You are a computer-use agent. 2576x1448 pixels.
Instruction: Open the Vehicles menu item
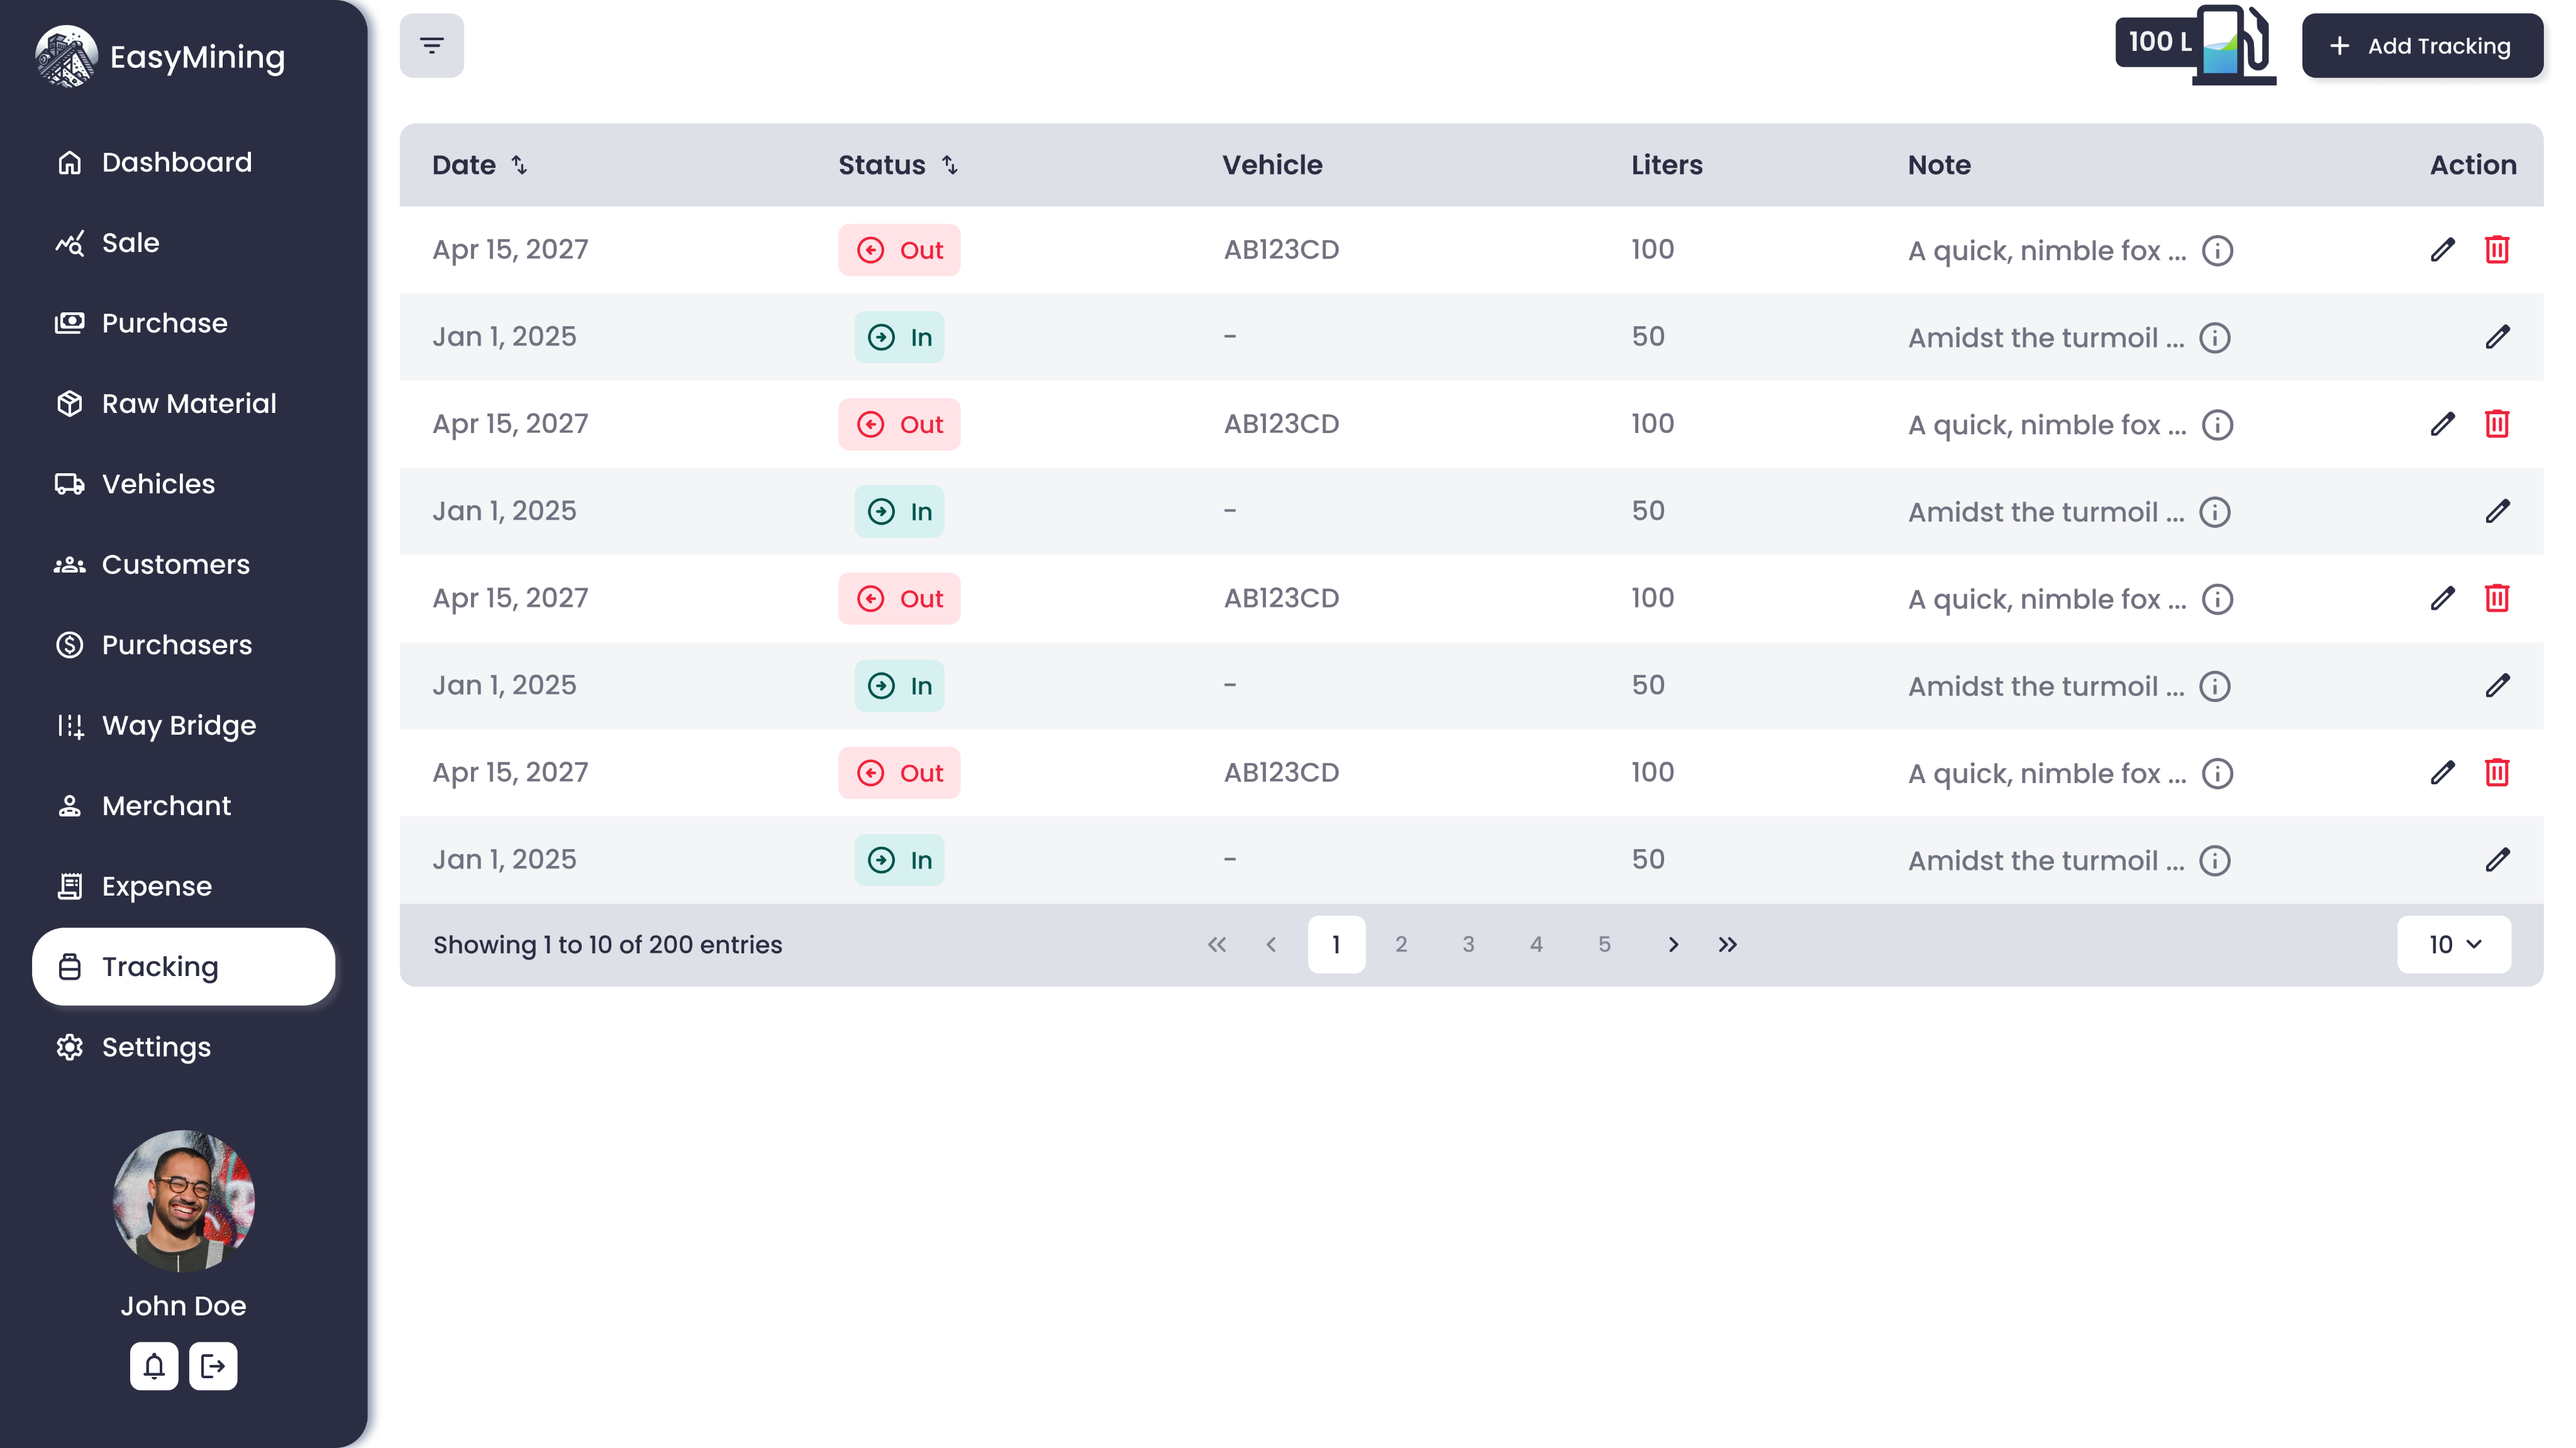pos(158,484)
